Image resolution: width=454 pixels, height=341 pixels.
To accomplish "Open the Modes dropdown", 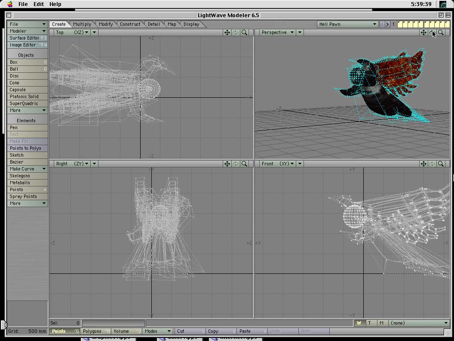I will tap(157, 331).
